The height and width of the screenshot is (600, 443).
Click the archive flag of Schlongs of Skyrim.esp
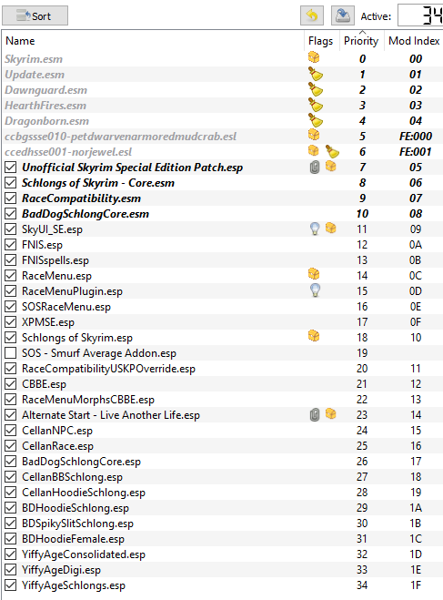[314, 336]
